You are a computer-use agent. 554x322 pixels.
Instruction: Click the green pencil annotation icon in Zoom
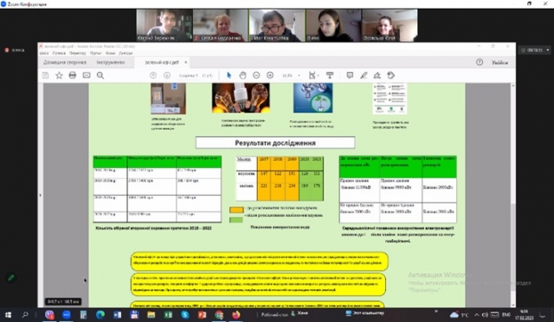click(11, 278)
